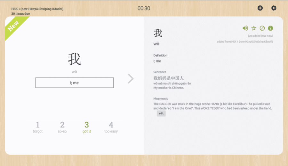Ban this word with the block icon
288x166 pixels.
pyautogui.click(x=262, y=28)
